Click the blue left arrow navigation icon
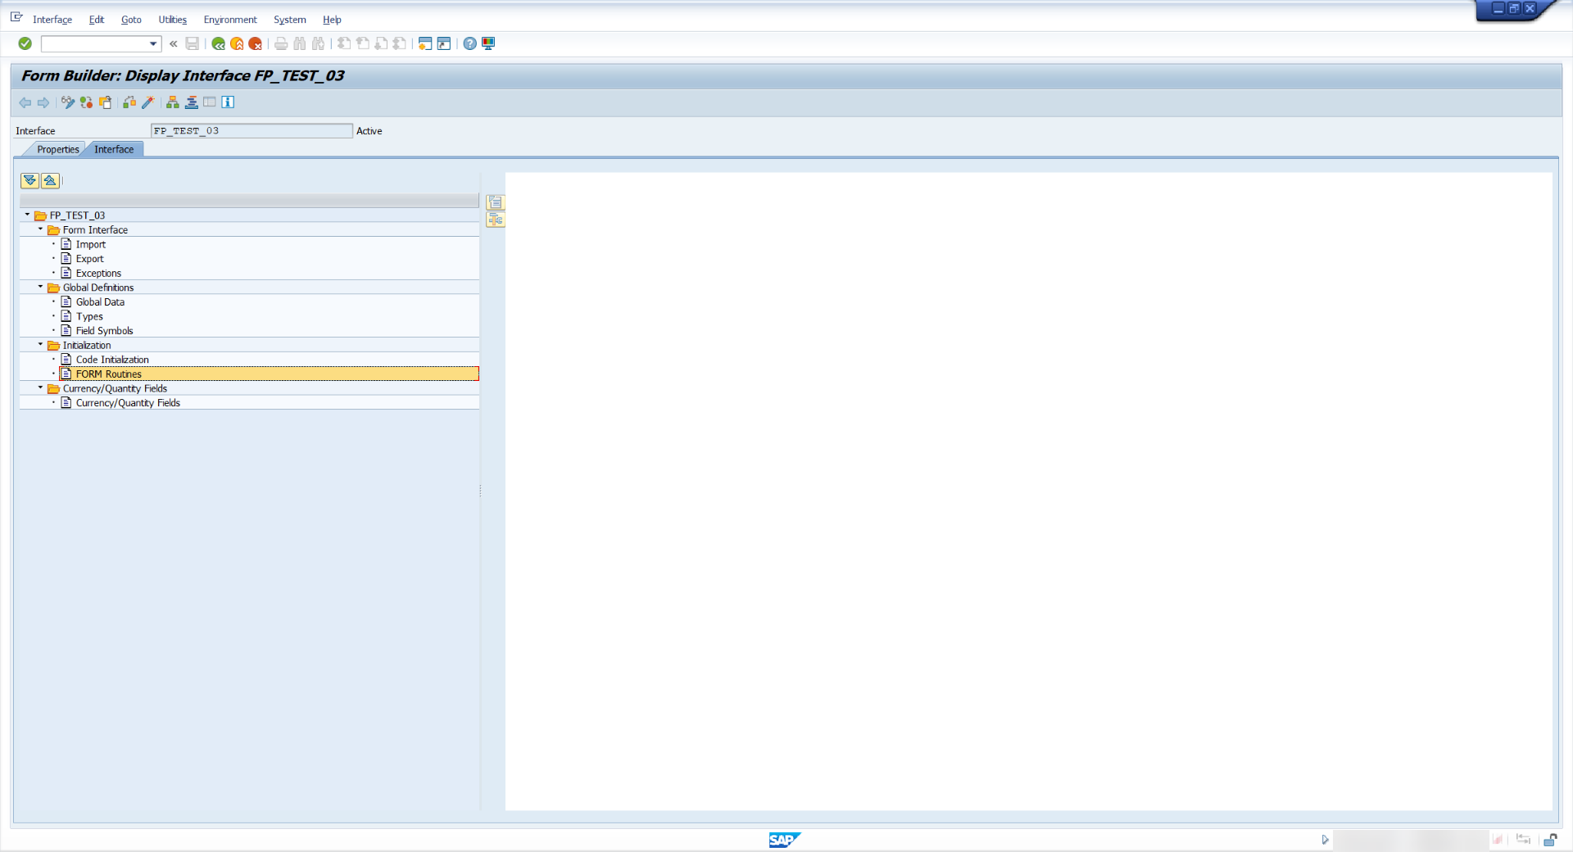1573x852 pixels. [x=25, y=102]
